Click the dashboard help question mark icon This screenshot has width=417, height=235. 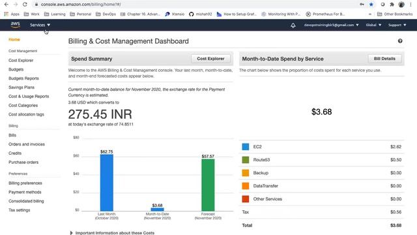400,41
